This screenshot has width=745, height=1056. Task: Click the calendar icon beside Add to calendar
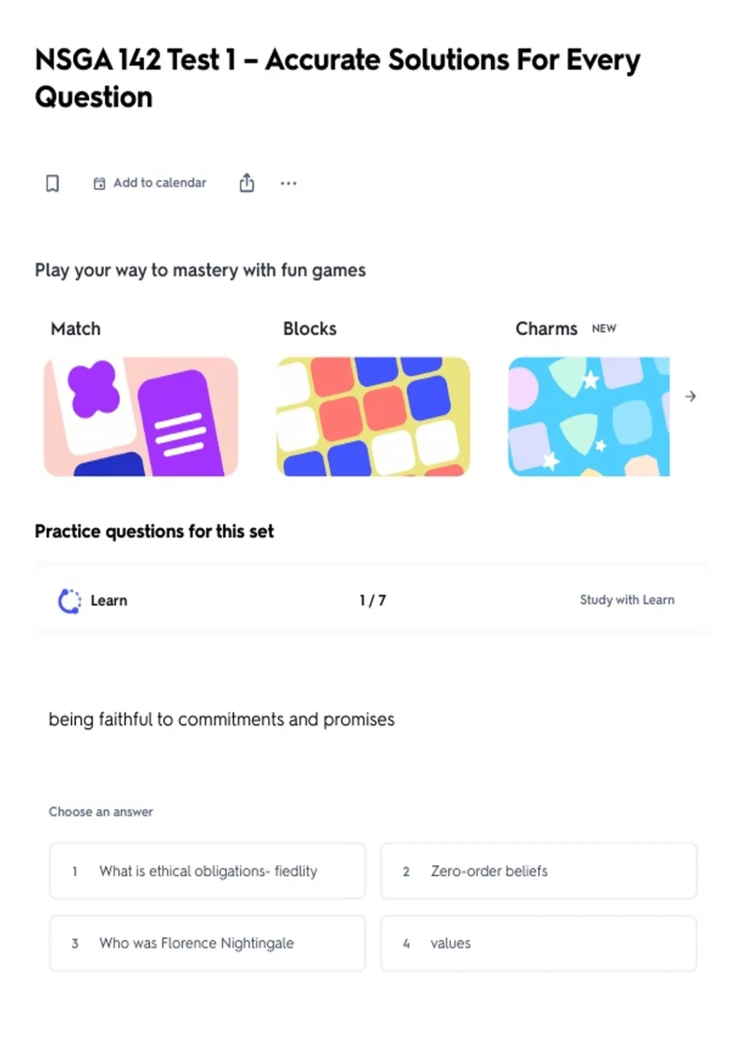coord(99,183)
